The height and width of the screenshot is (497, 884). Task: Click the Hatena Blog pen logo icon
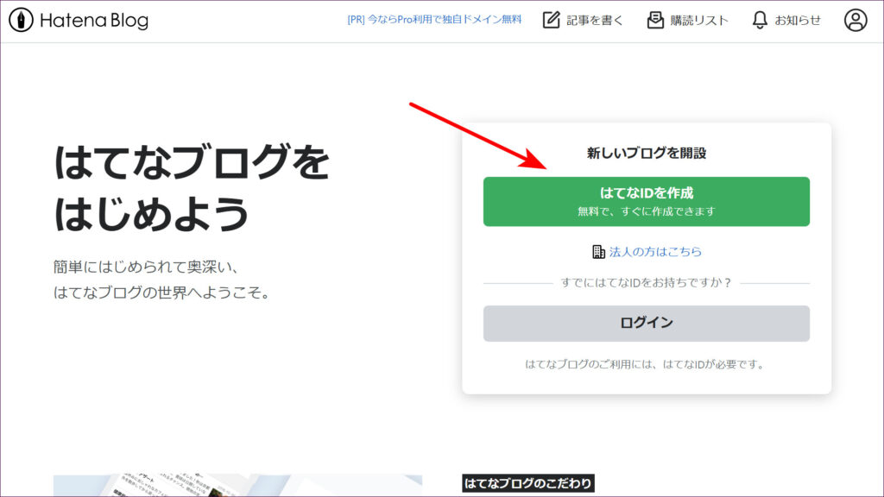pos(21,20)
